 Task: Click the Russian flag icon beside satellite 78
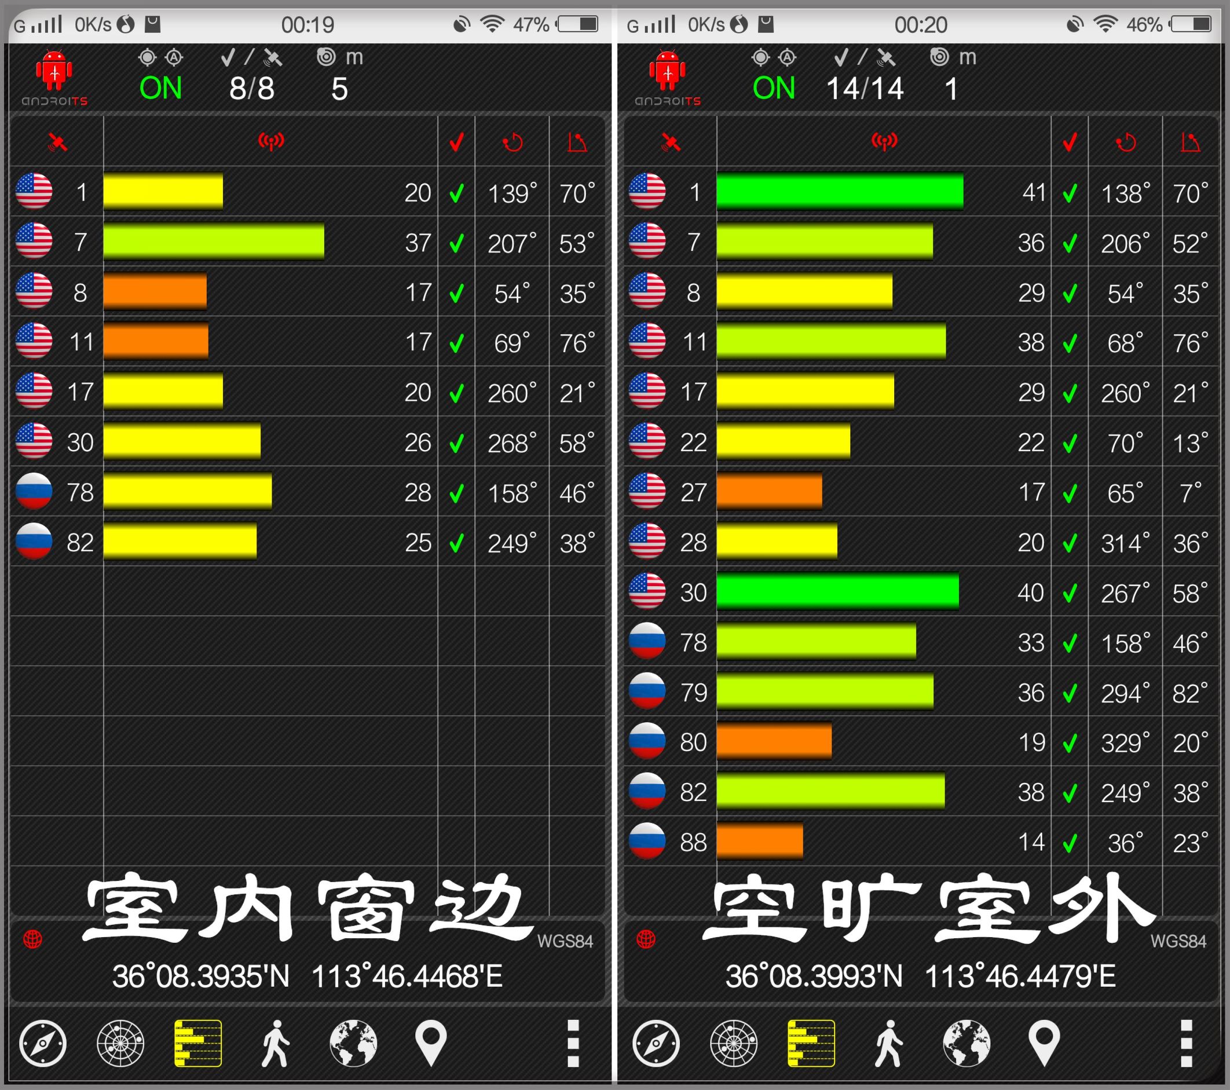34,492
